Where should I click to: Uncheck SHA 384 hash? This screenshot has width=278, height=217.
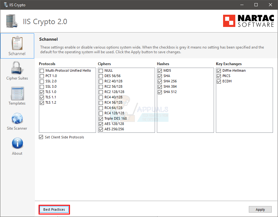point(160,87)
